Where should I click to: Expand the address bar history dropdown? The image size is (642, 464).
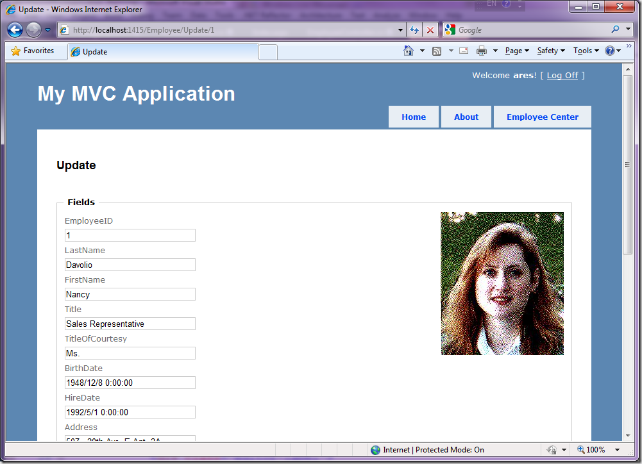point(401,30)
